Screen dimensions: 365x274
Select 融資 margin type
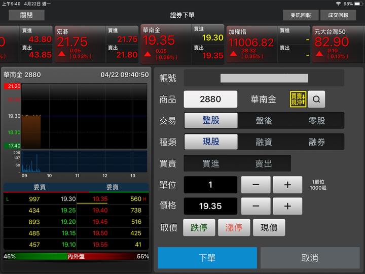click(x=264, y=142)
